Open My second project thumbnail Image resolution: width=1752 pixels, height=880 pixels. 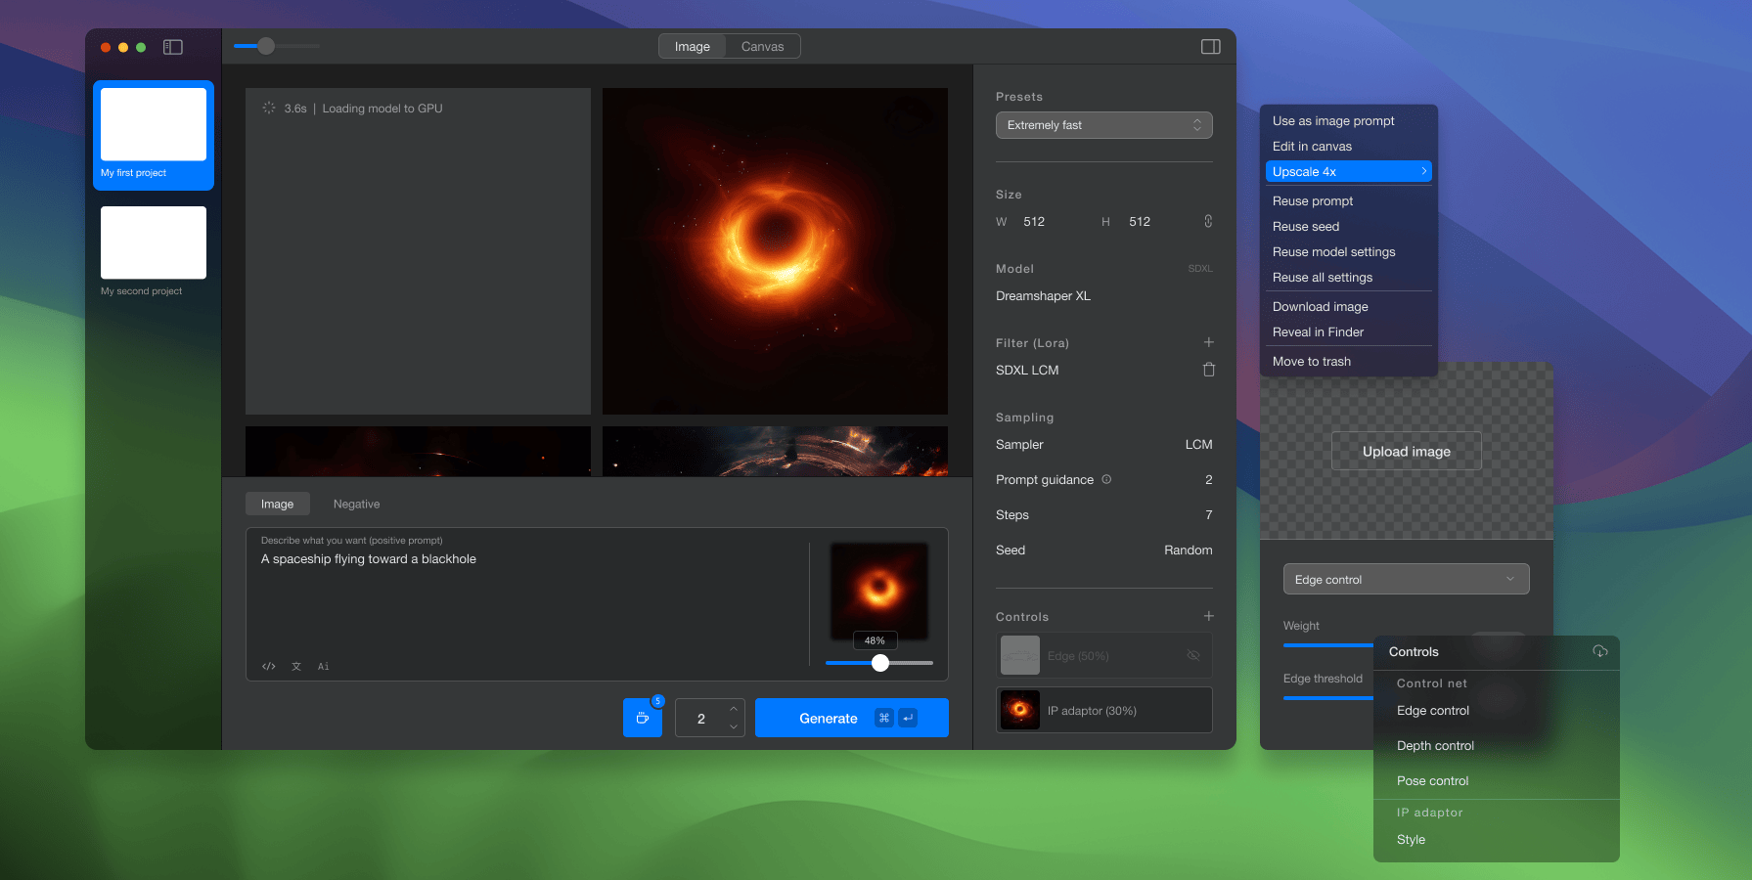point(154,242)
